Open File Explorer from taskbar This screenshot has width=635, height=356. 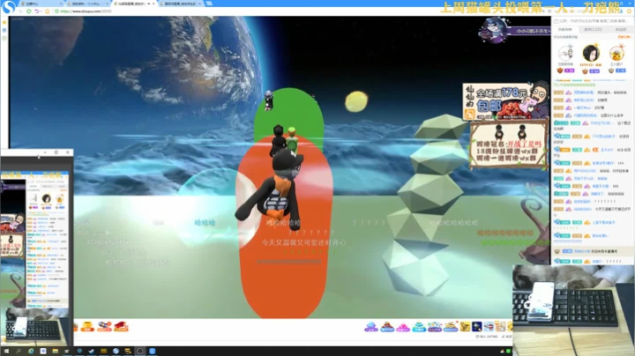[x=55, y=351]
